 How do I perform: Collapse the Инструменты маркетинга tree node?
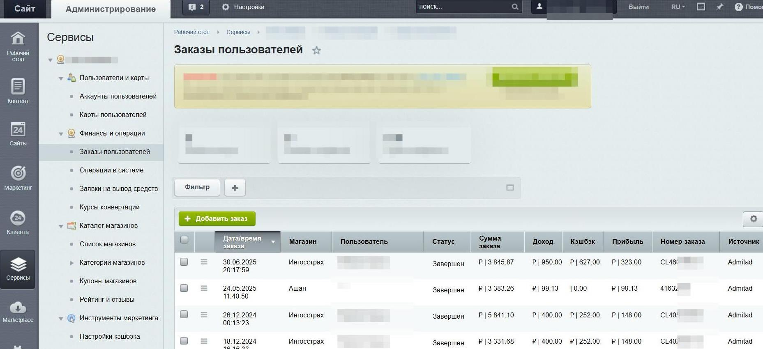pos(61,319)
